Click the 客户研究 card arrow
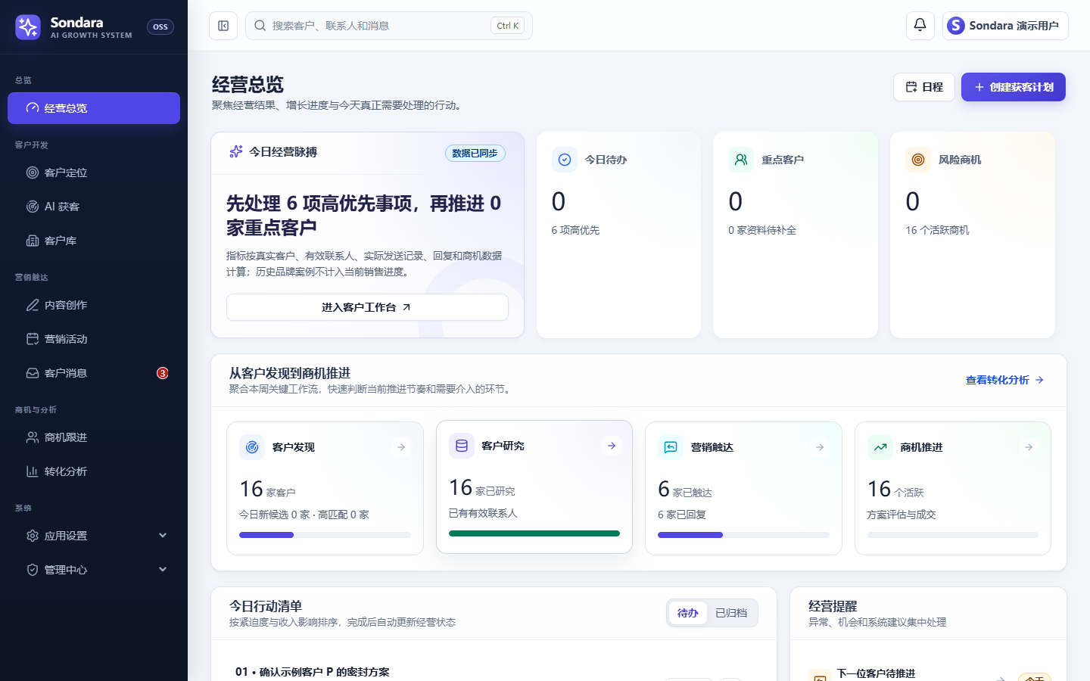Screen dimensions: 1090x681 tap(611, 446)
